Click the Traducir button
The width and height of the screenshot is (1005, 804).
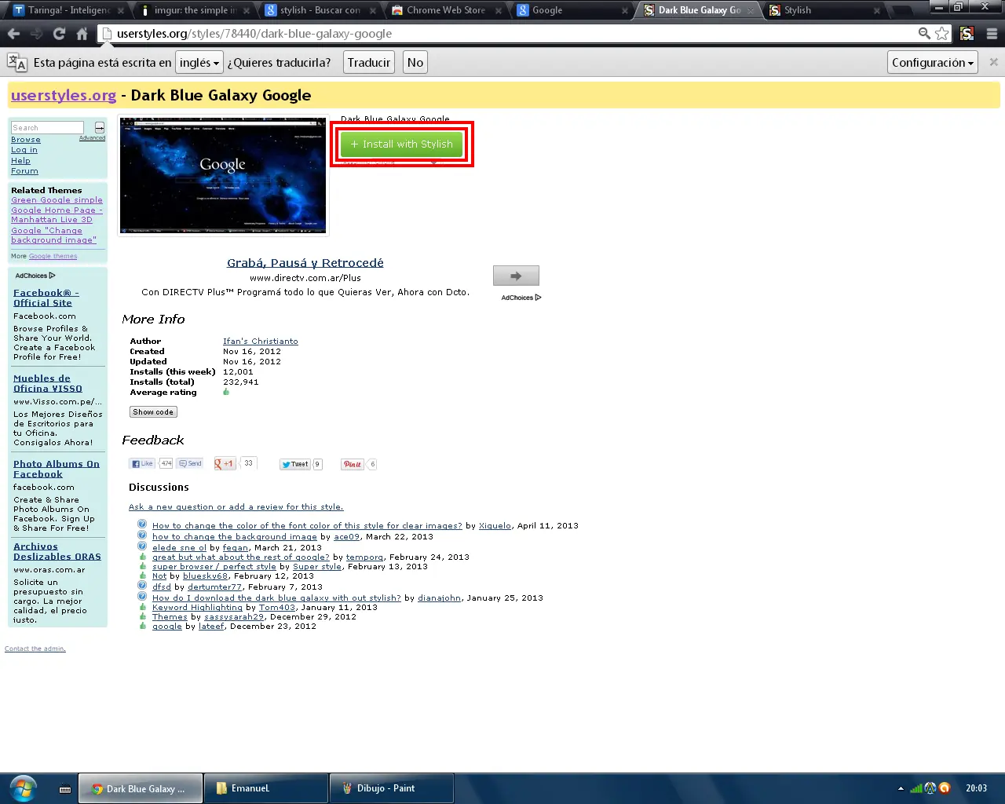tap(369, 62)
